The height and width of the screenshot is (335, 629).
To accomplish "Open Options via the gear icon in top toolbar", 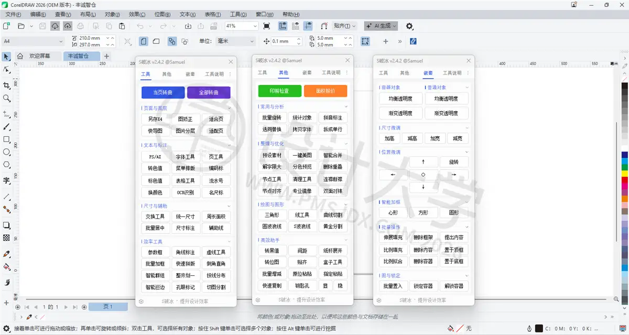I will pyautogui.click(x=409, y=26).
